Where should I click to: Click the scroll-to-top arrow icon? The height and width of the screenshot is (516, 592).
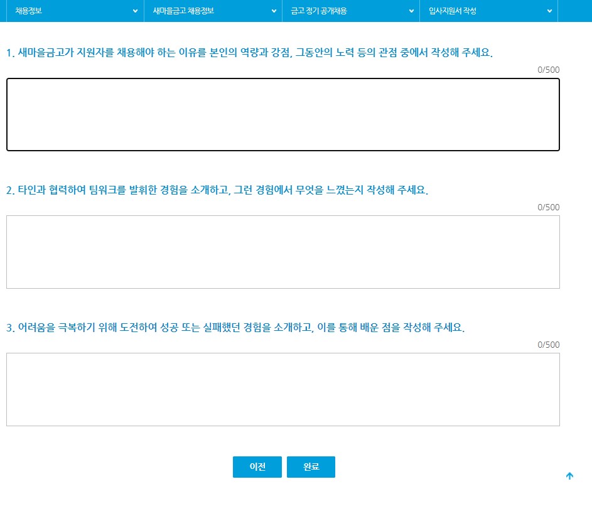[x=570, y=476]
